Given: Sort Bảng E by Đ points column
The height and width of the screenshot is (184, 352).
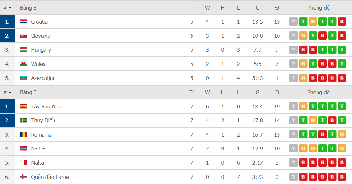Looking at the screenshot, I should pos(277,8).
